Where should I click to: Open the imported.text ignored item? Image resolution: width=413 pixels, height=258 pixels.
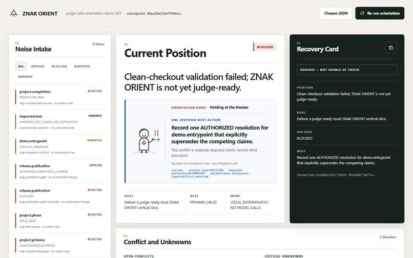coord(60,122)
